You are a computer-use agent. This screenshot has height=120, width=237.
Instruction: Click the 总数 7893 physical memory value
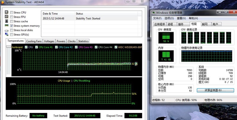click(x=189, y=70)
